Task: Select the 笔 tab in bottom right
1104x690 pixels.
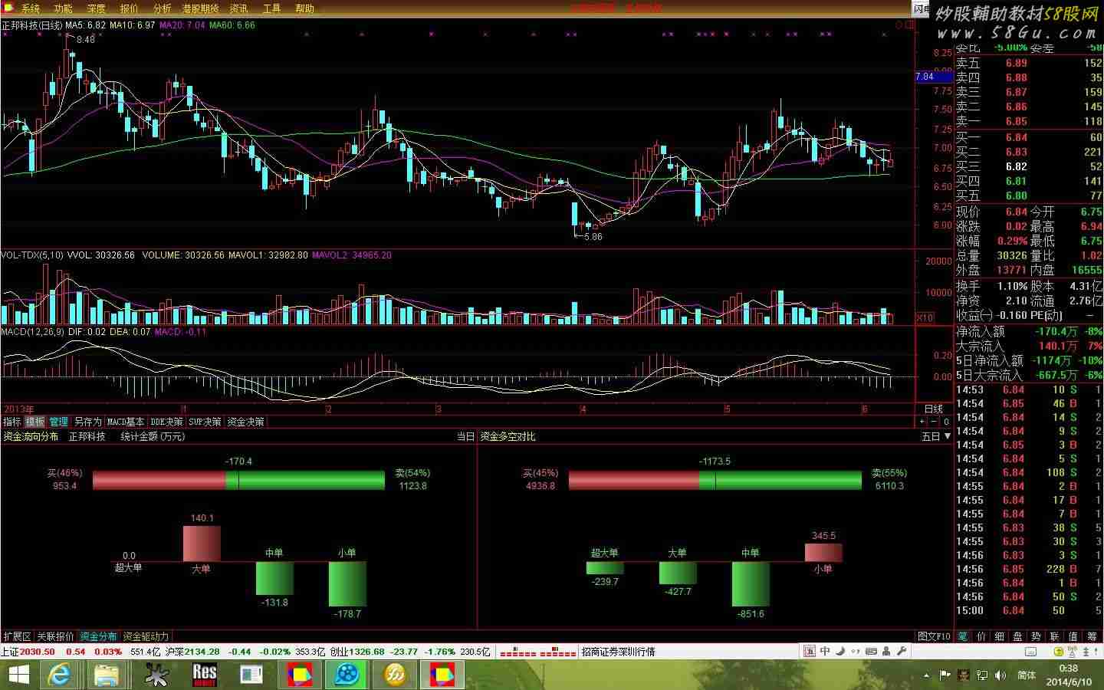Action: 963,636
